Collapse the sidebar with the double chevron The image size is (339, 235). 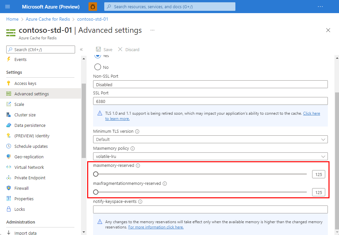pos(81,49)
